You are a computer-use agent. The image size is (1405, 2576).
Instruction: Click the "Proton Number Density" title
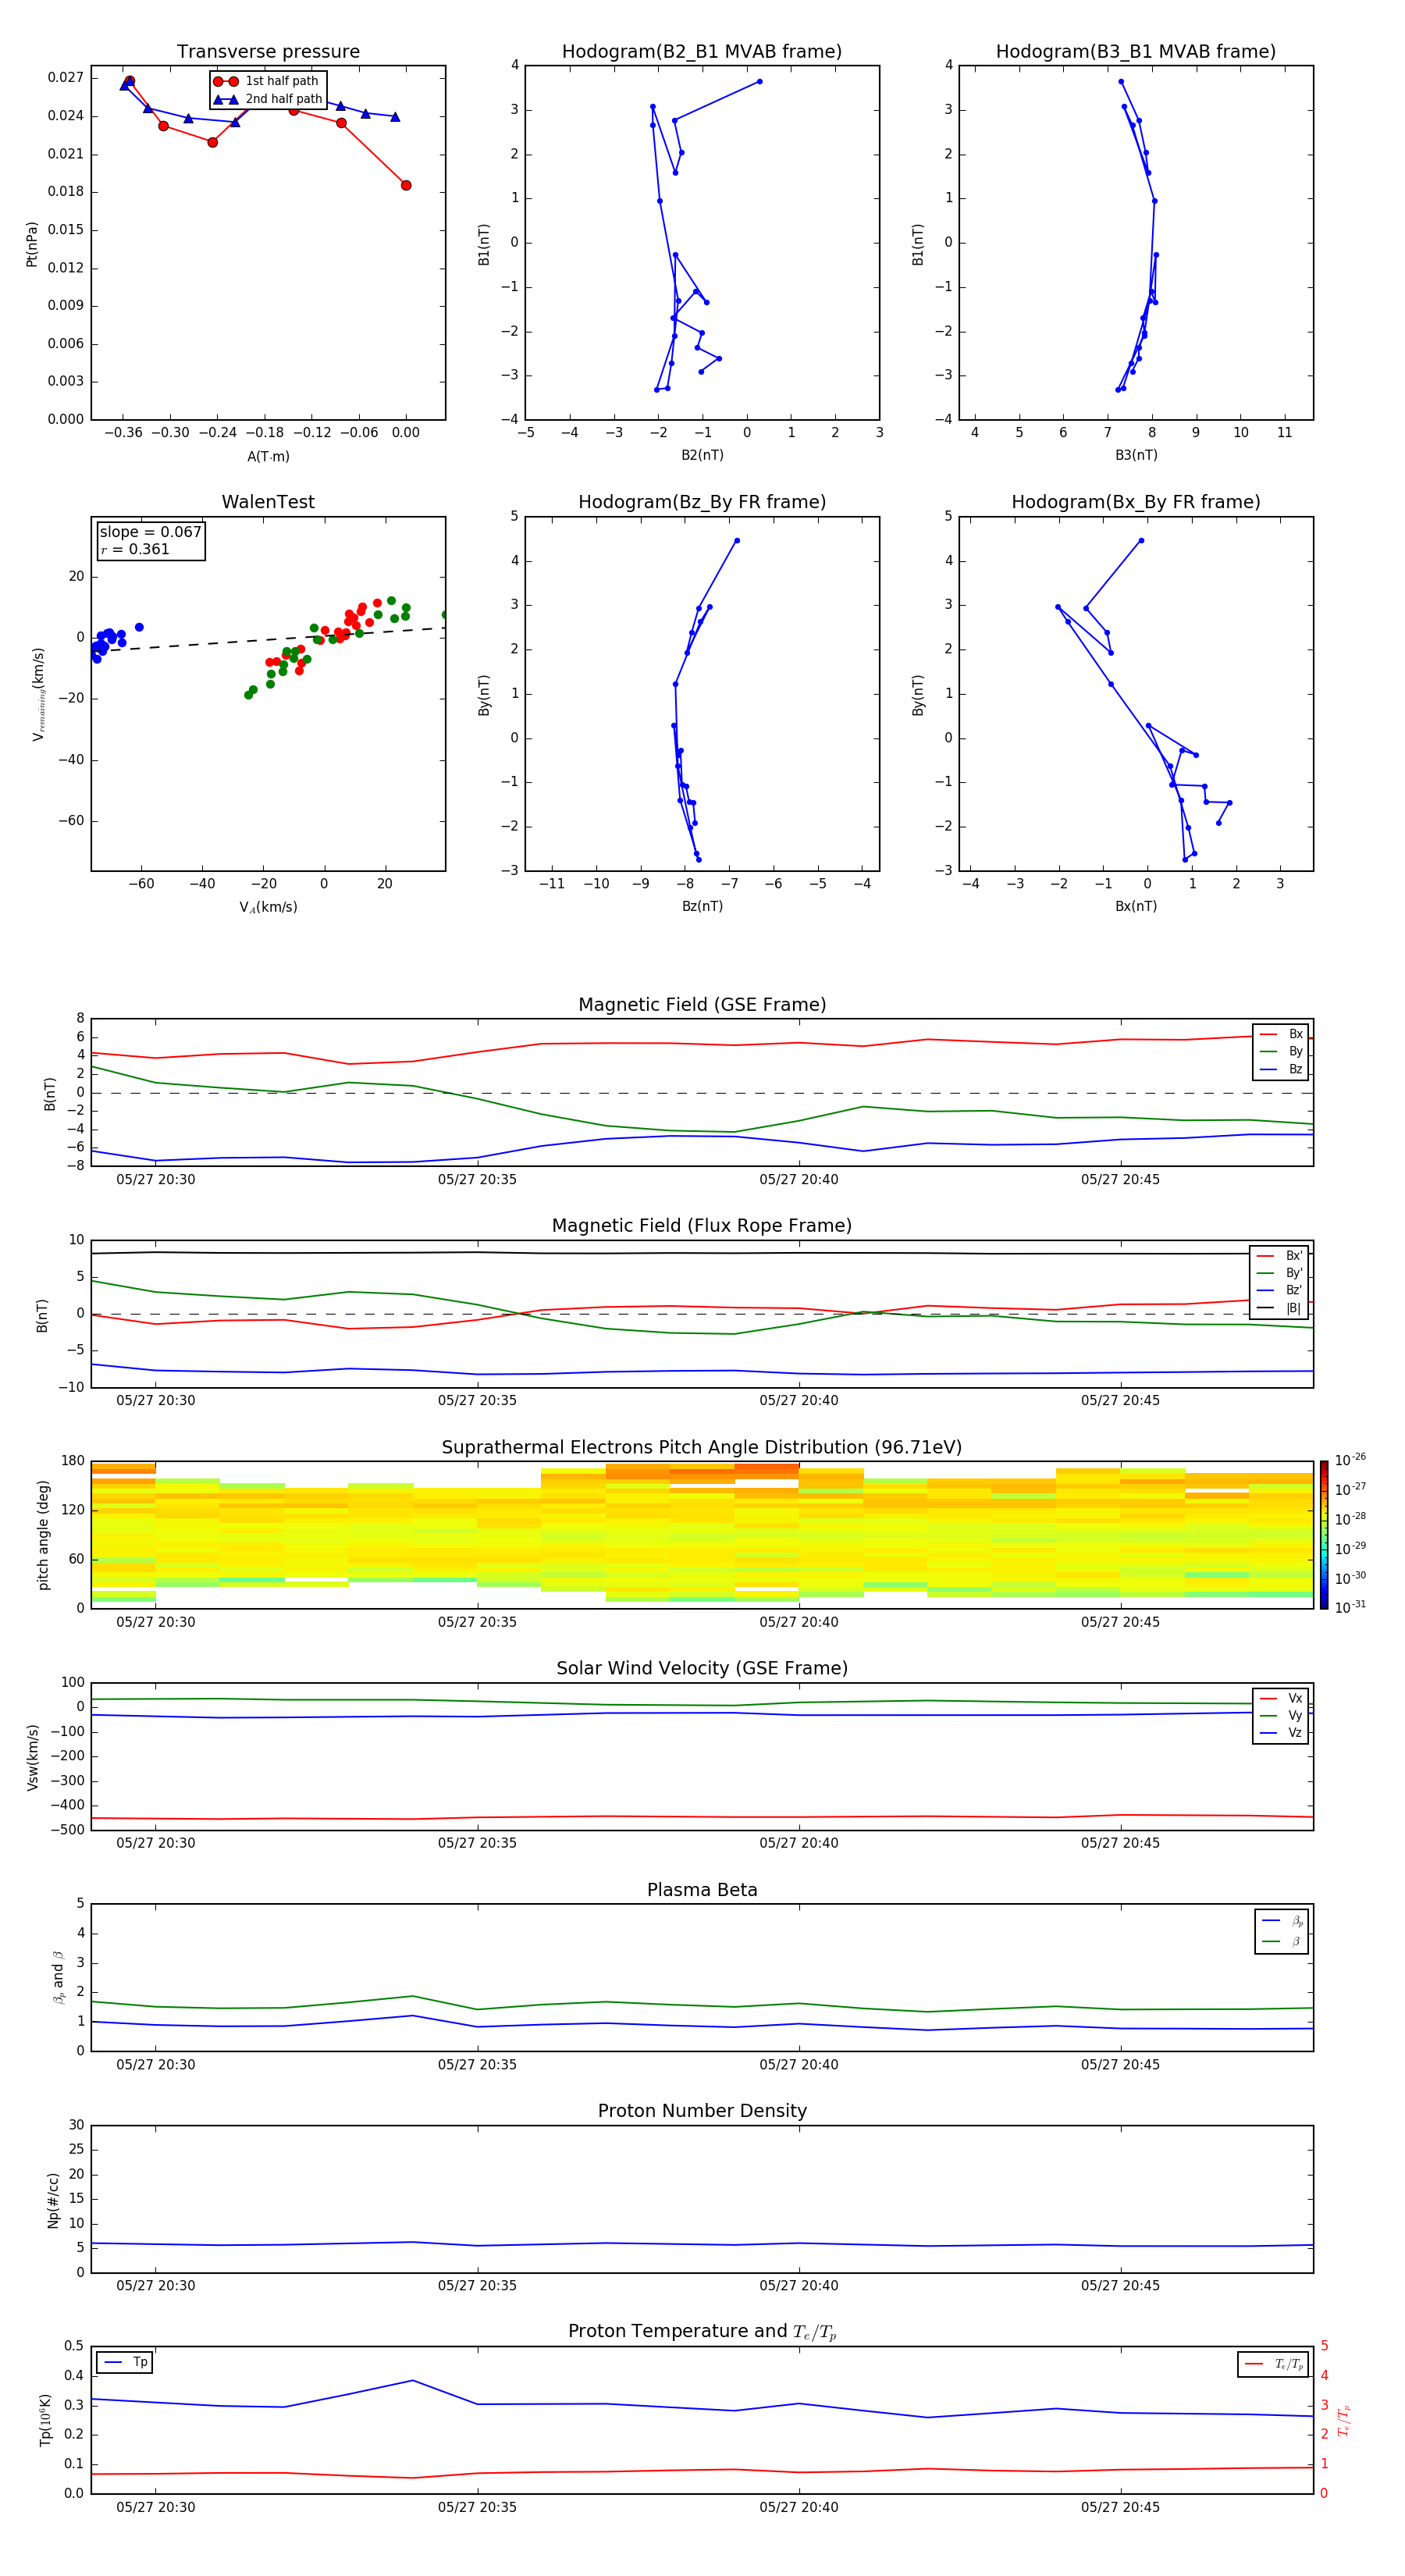[x=702, y=2111]
